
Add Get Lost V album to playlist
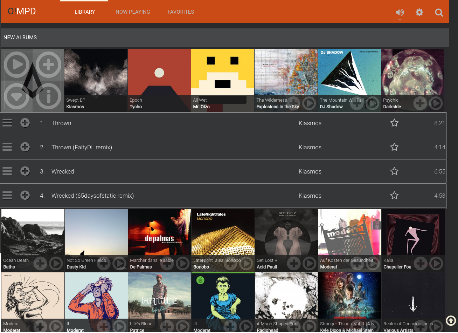(x=294, y=263)
